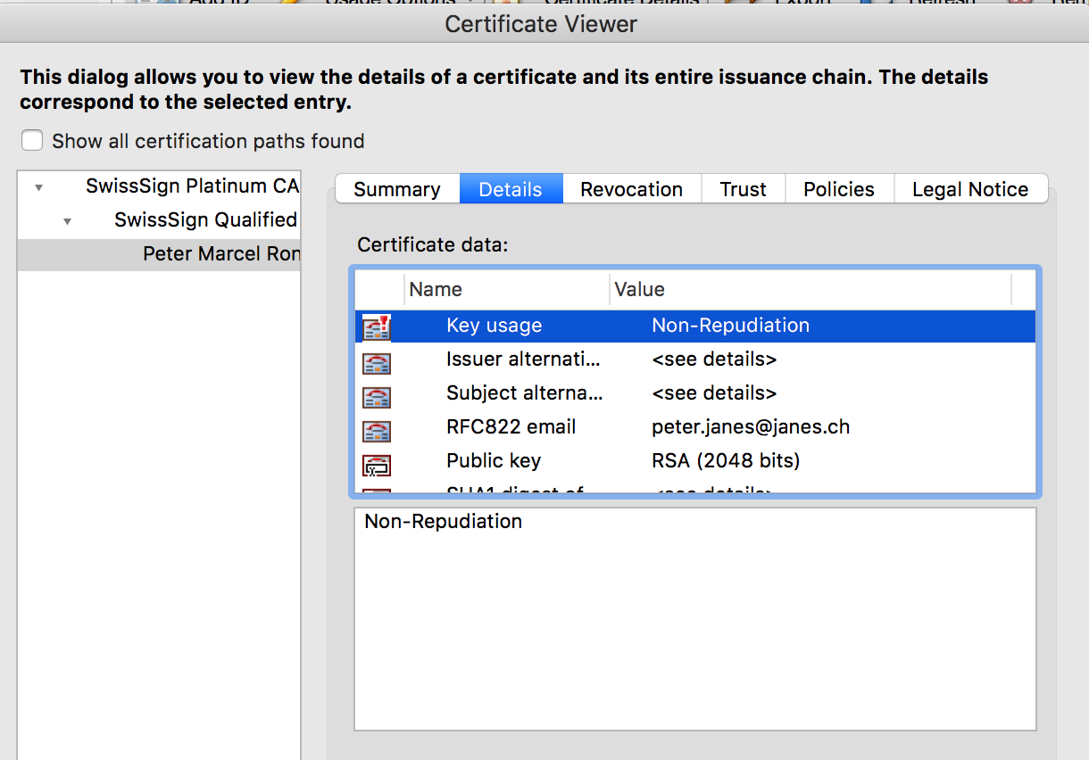Click the Public key row icon
1089x760 pixels.
377,463
